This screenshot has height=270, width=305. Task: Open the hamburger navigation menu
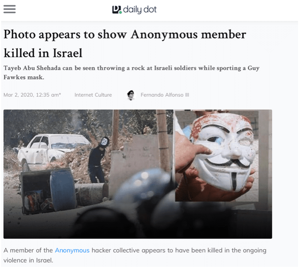click(x=10, y=9)
